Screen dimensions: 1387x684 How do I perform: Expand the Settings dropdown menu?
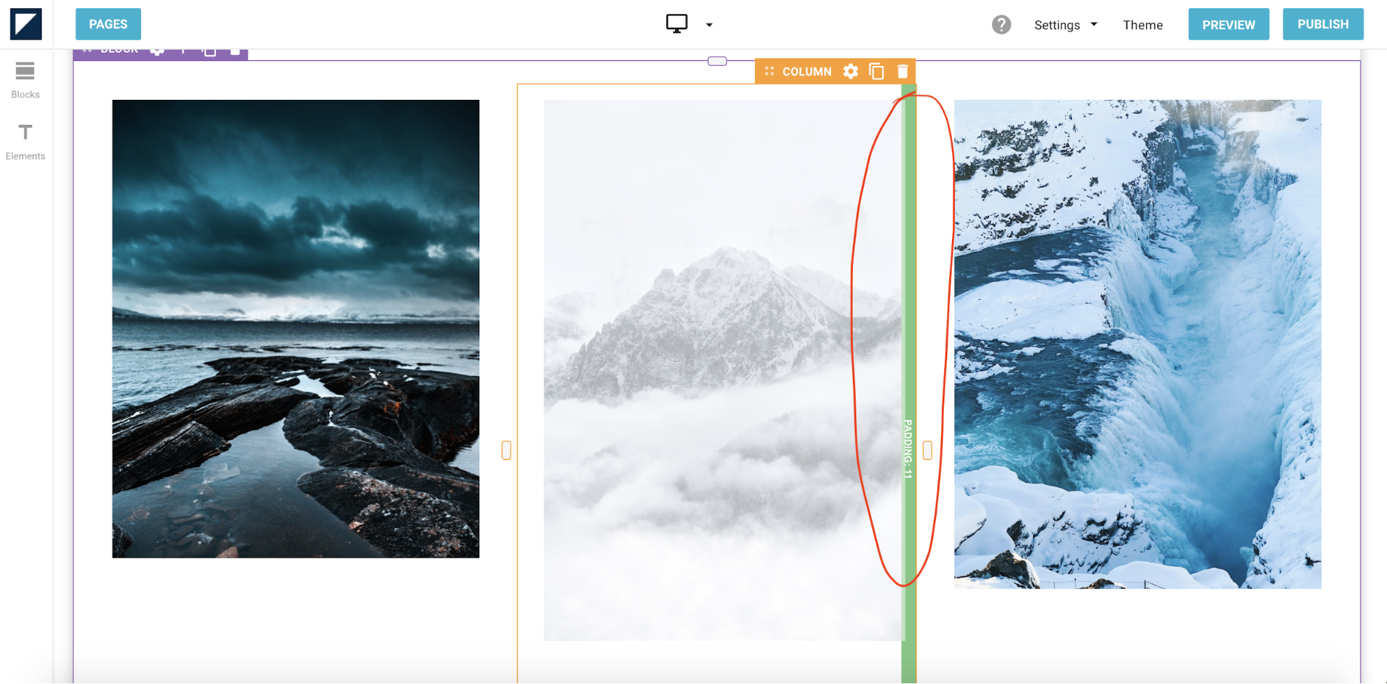coord(1065,25)
